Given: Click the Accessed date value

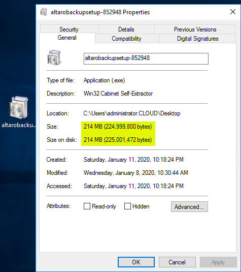Looking at the screenshot, I should click(x=133, y=186).
